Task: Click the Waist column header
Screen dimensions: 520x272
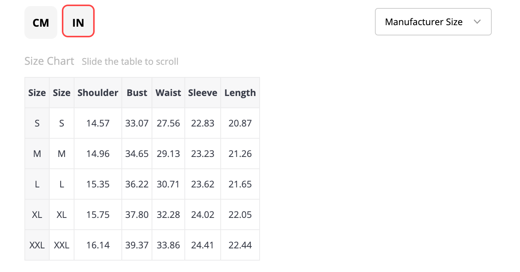Action: point(168,93)
